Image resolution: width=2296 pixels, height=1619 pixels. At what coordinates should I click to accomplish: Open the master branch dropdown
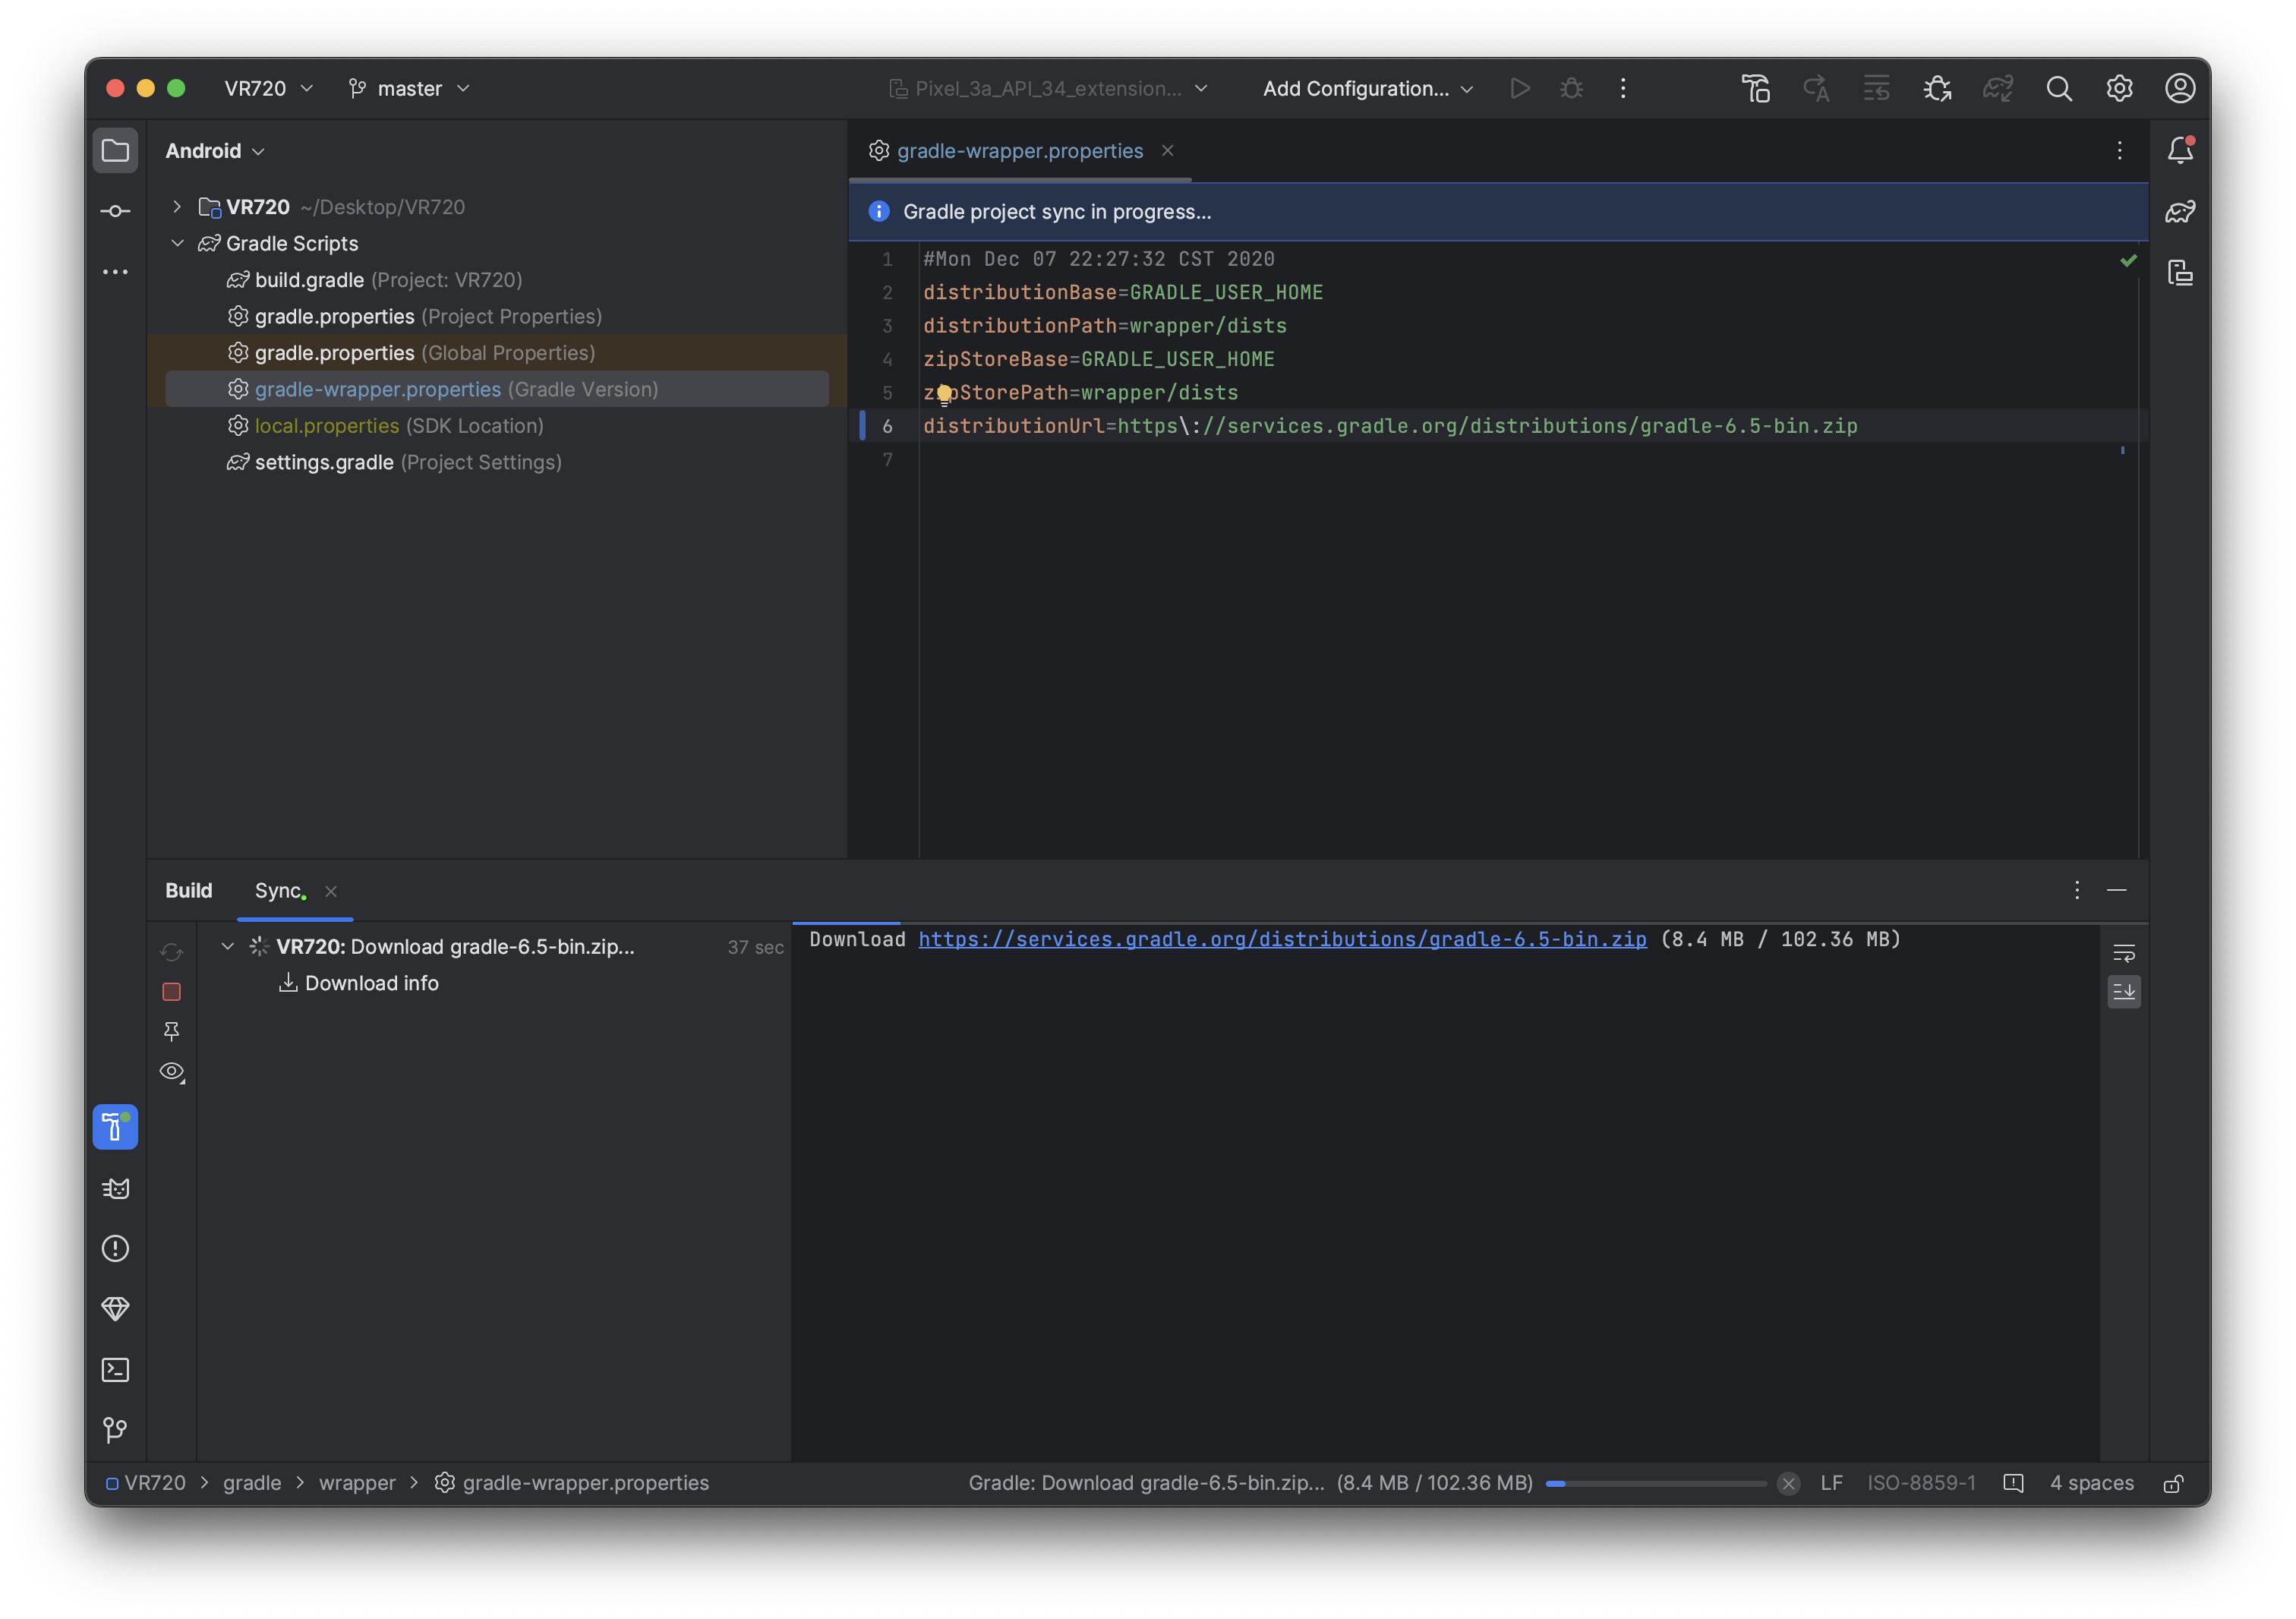(409, 88)
